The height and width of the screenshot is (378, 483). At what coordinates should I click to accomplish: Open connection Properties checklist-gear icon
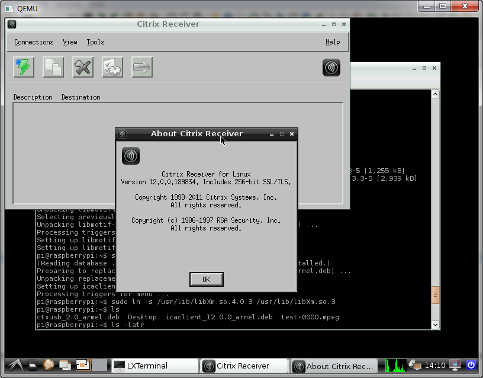(112, 67)
